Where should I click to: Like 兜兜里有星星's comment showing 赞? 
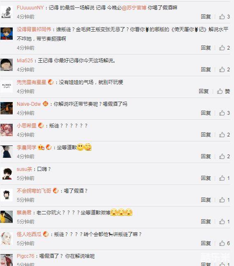(220, 91)
